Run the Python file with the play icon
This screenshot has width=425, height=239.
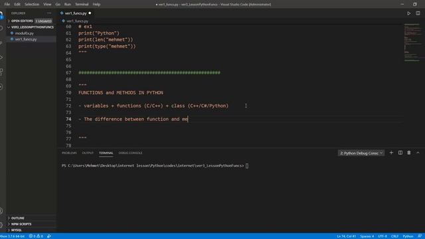click(409, 13)
